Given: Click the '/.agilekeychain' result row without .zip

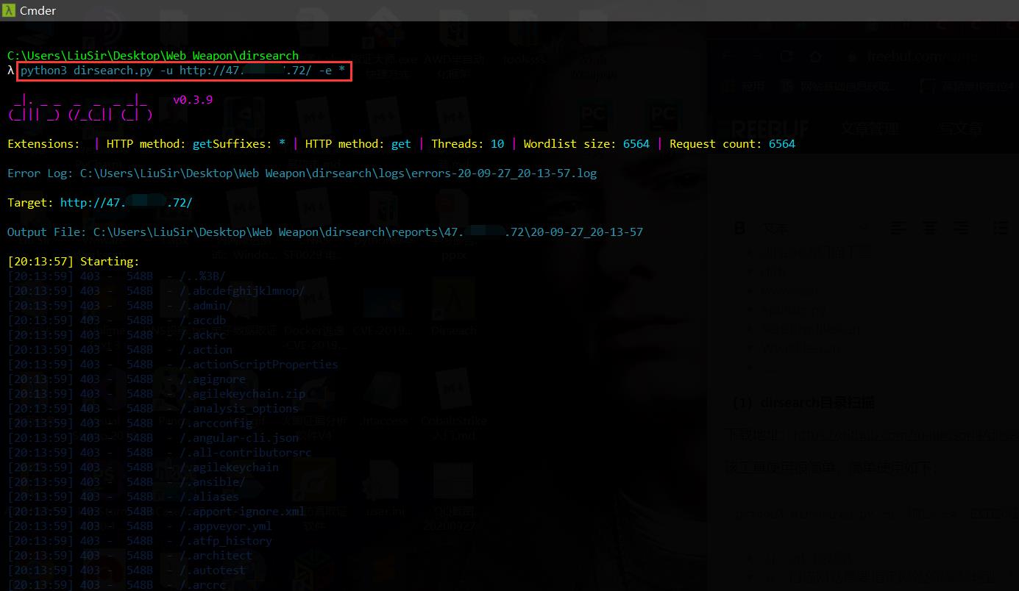Looking at the screenshot, I should (143, 468).
